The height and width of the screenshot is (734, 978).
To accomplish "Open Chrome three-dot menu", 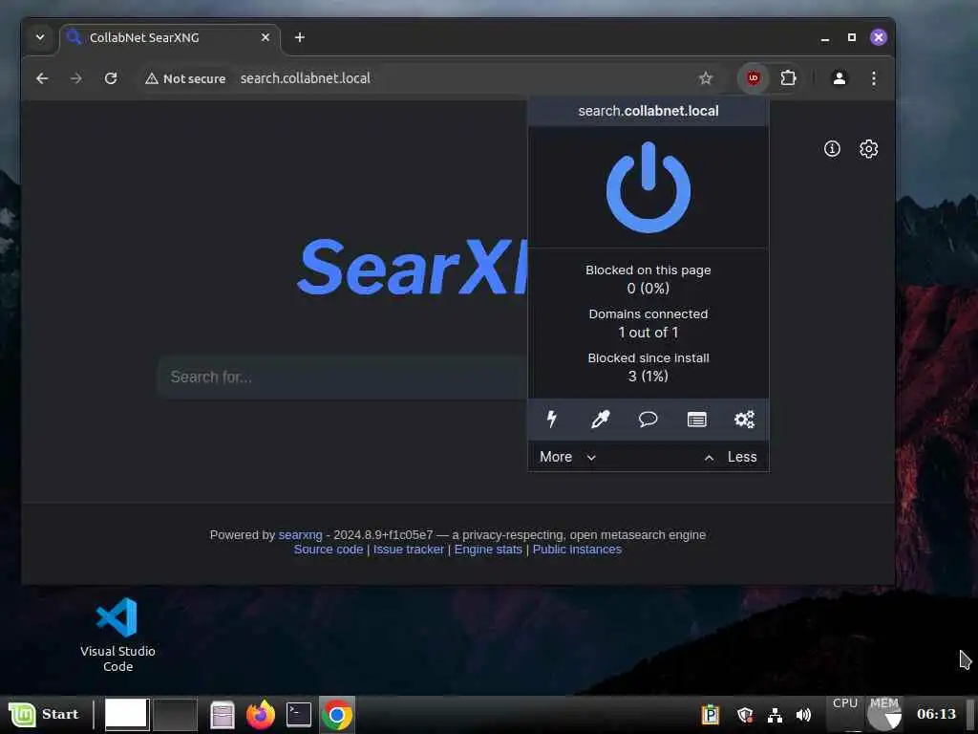I will point(874,78).
